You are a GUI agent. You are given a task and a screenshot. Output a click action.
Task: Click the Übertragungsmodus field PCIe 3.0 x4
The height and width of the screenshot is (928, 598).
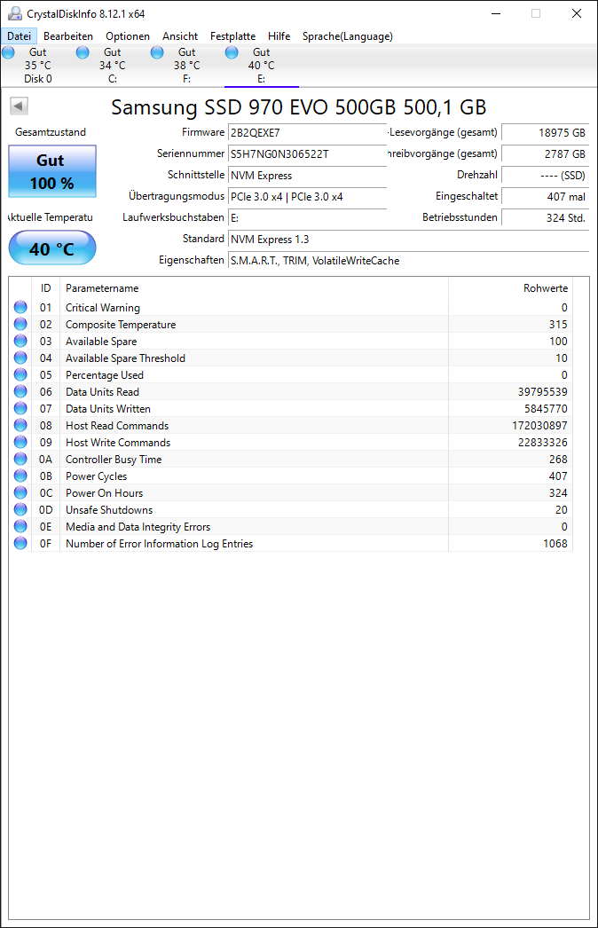[307, 196]
